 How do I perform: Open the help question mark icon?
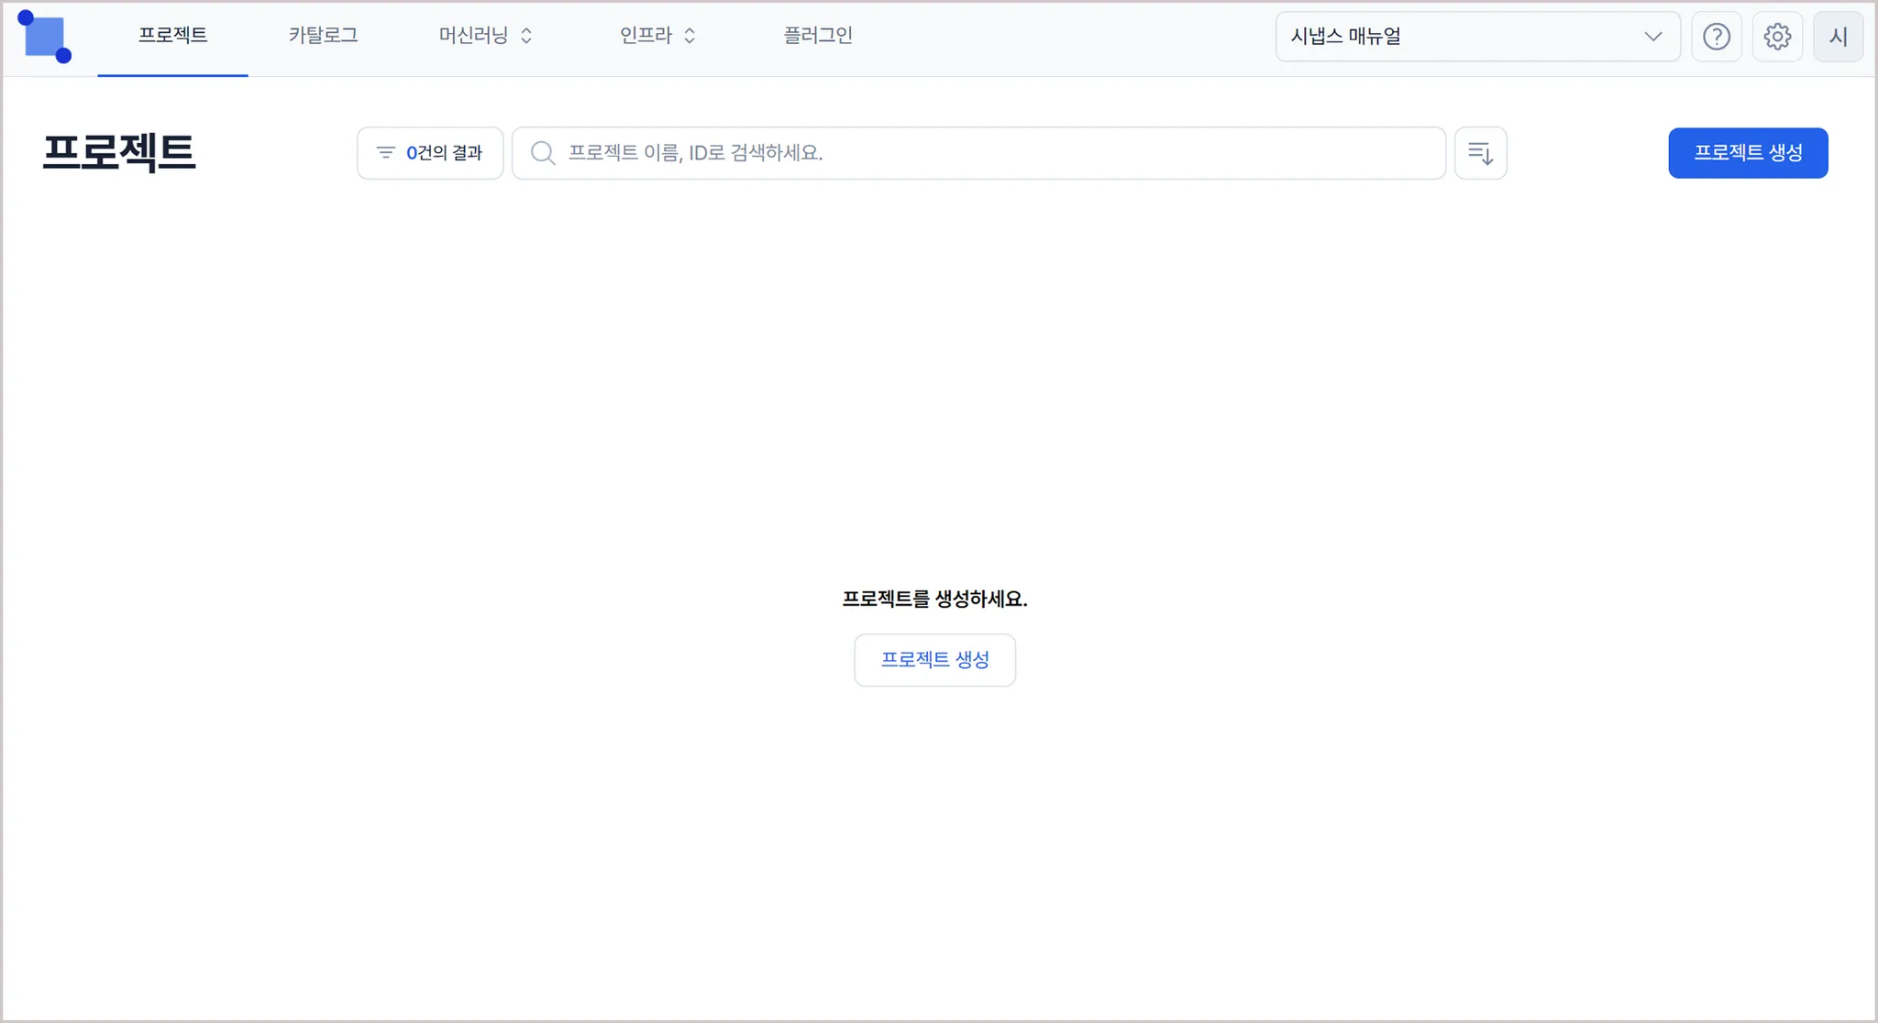pos(1716,37)
